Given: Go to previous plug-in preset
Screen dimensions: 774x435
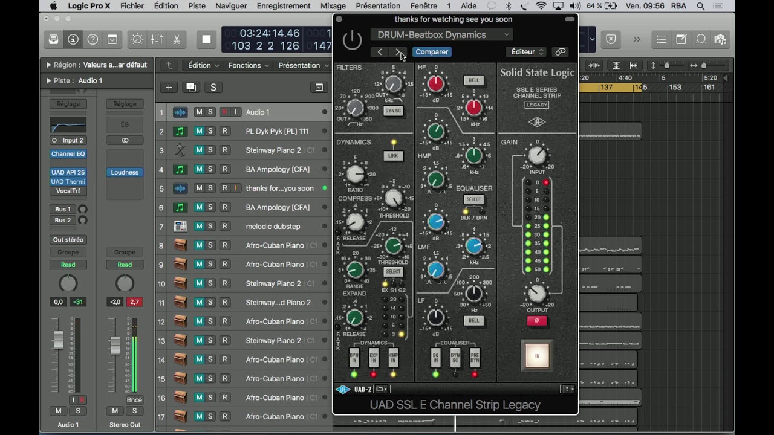Looking at the screenshot, I should (380, 52).
